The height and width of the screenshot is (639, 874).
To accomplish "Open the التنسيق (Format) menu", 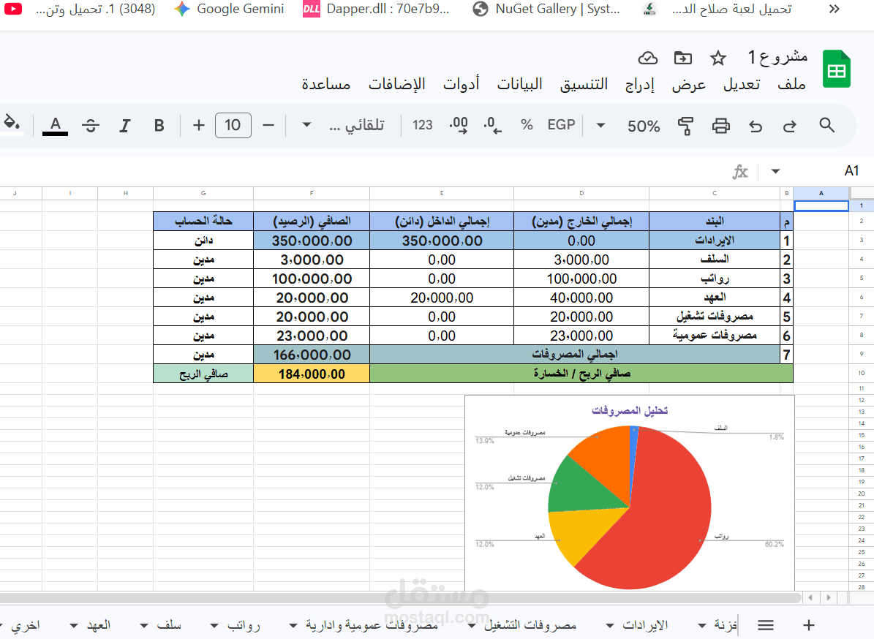I will point(584,84).
